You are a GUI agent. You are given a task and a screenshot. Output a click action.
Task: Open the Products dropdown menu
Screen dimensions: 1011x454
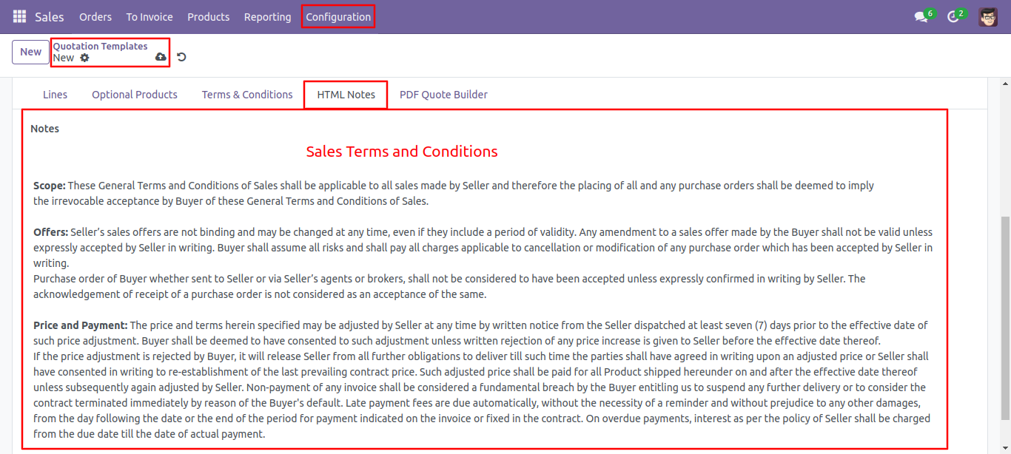tap(208, 16)
